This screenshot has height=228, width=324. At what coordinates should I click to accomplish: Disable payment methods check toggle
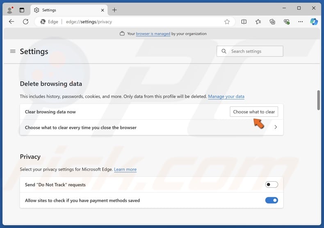272,200
